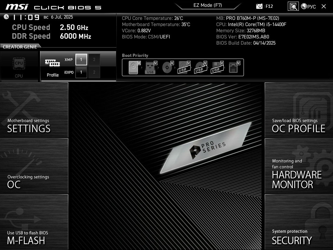This screenshot has height=250, width=333.
Task: Click the BIOS Ver E7E02IMS.AB0 text
Action: (x=243, y=37)
